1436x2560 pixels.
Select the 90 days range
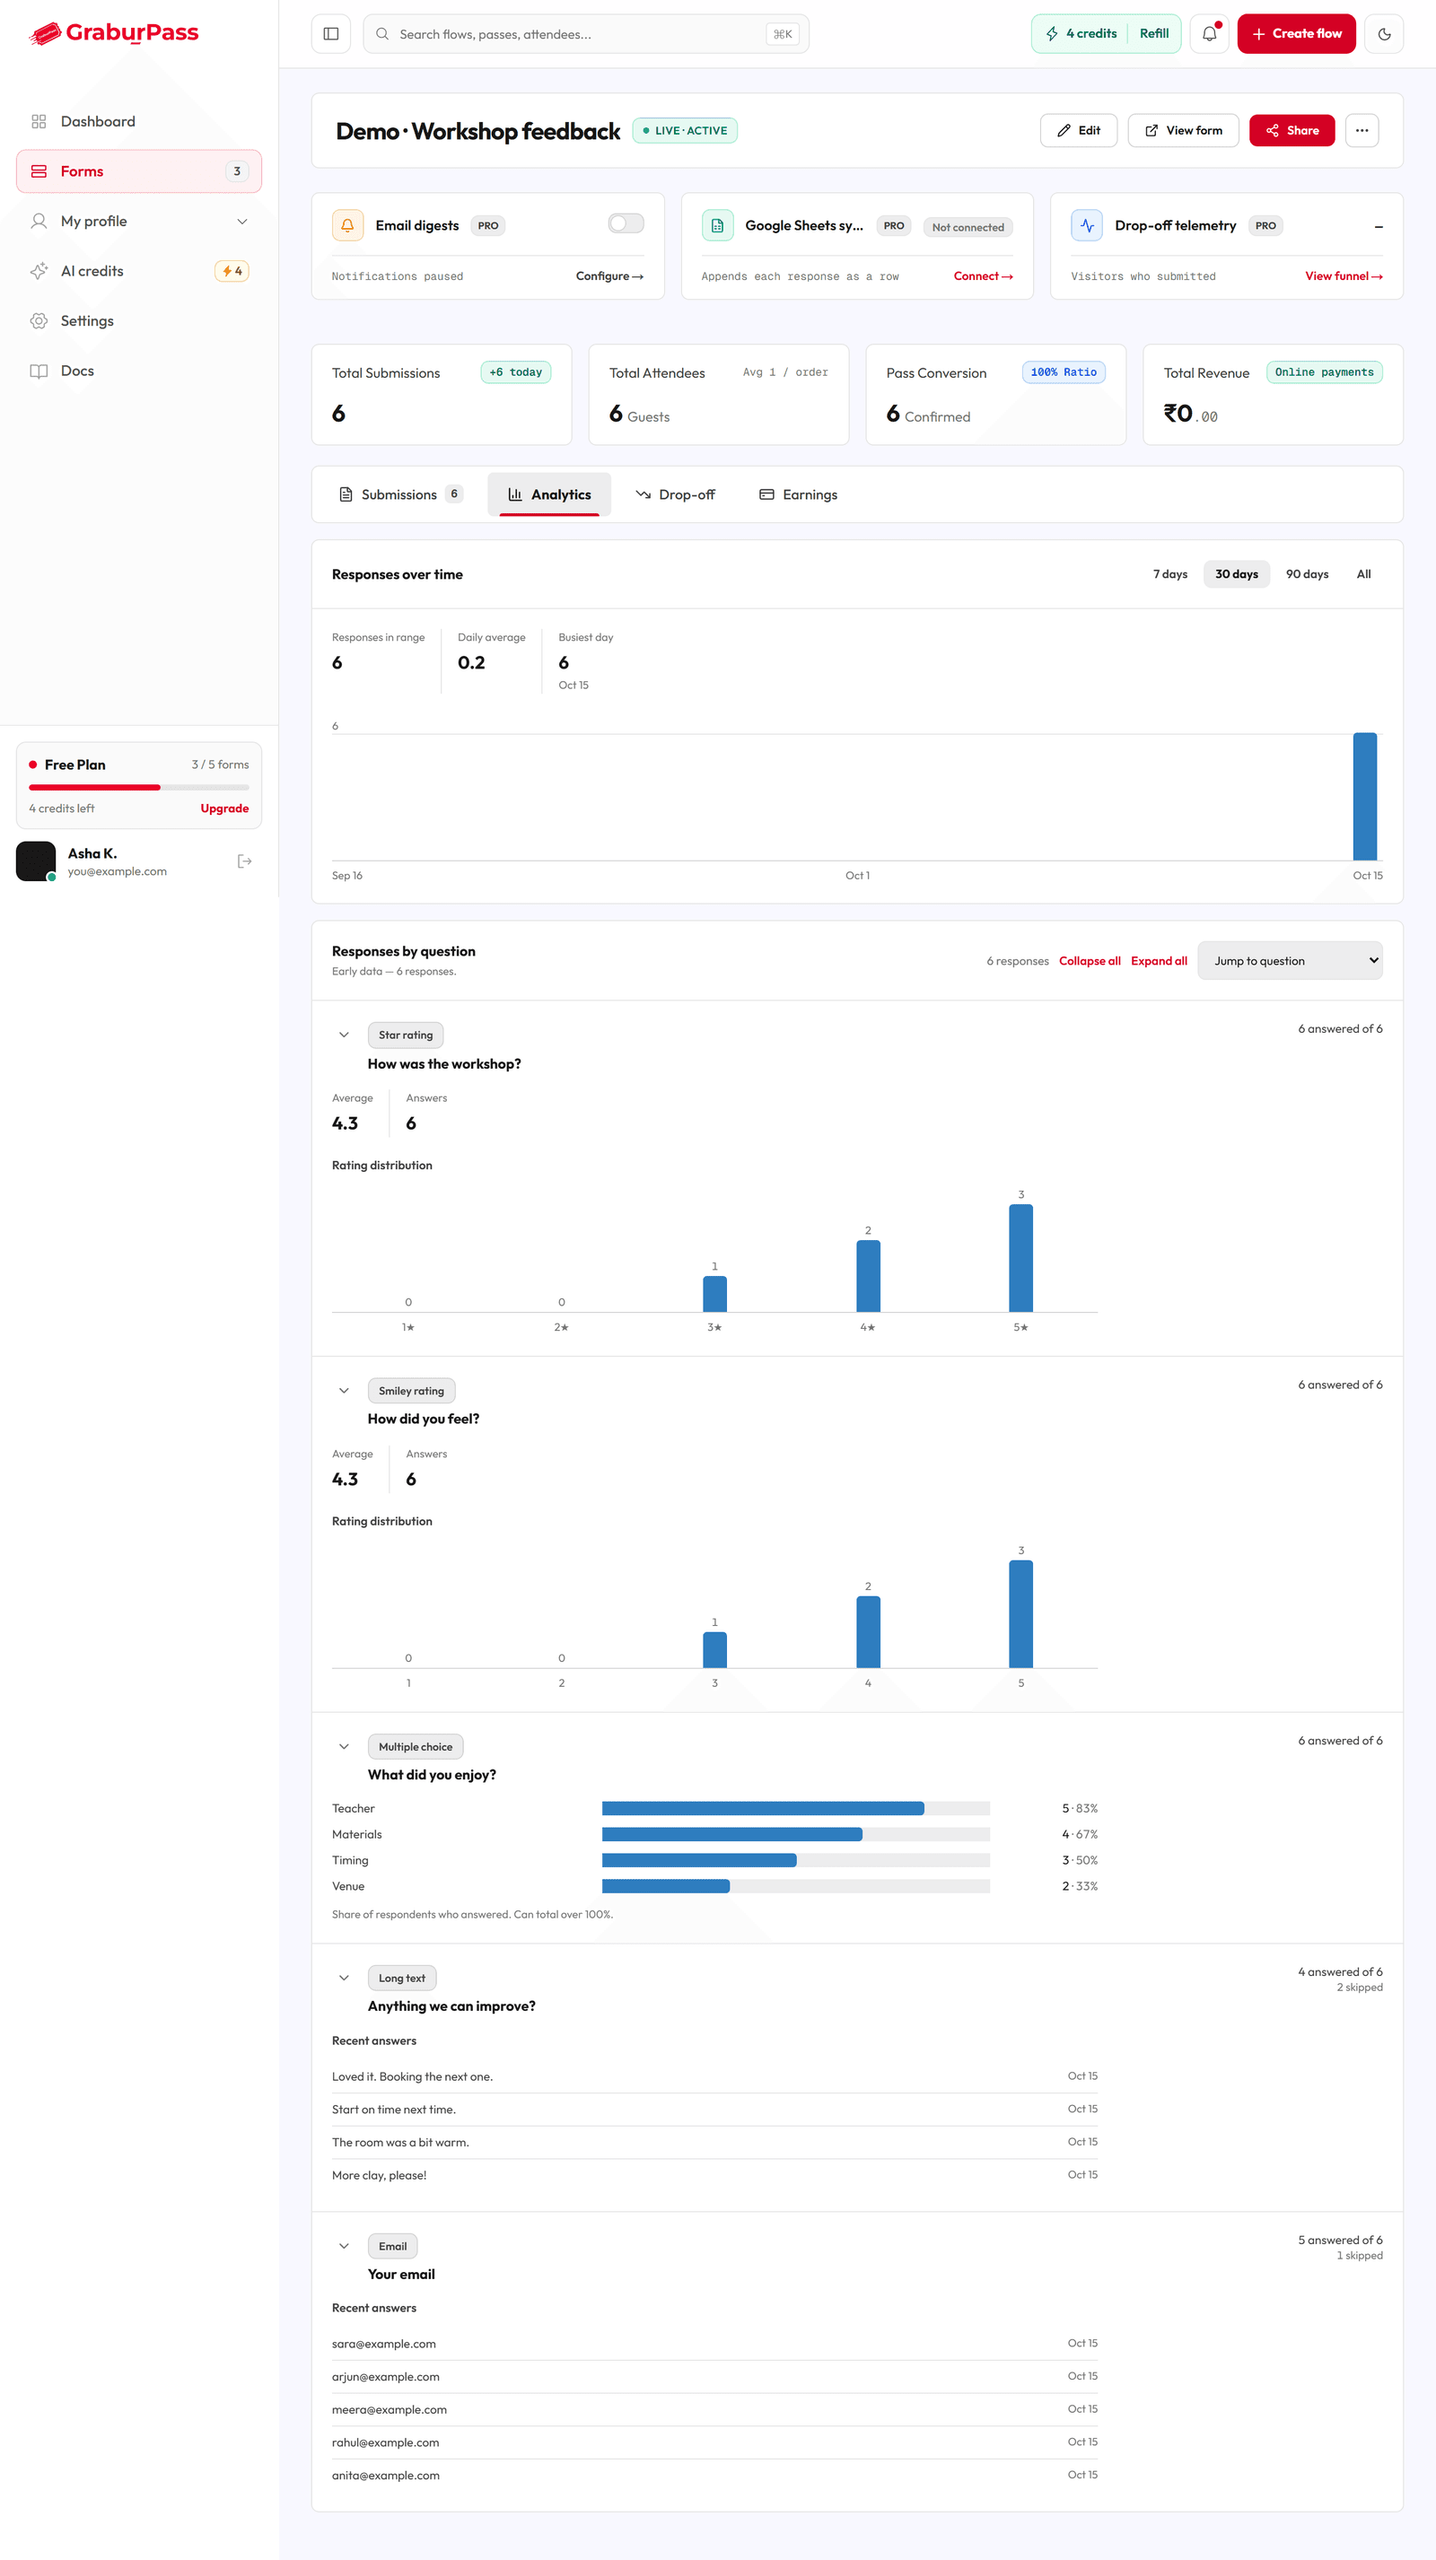point(1308,574)
